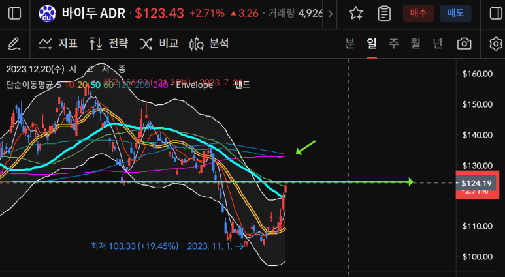Click the 밴드 band indicator label
The height and width of the screenshot is (277, 505).
[242, 85]
